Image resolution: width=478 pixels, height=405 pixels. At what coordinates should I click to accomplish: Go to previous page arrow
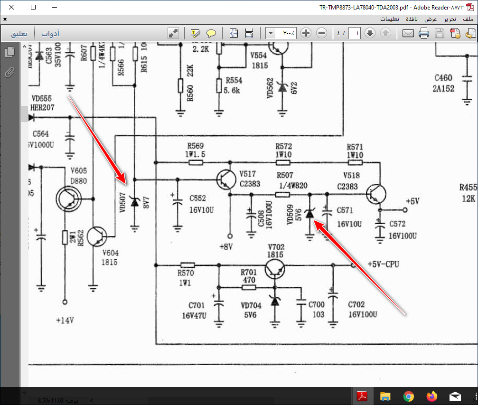385,33
